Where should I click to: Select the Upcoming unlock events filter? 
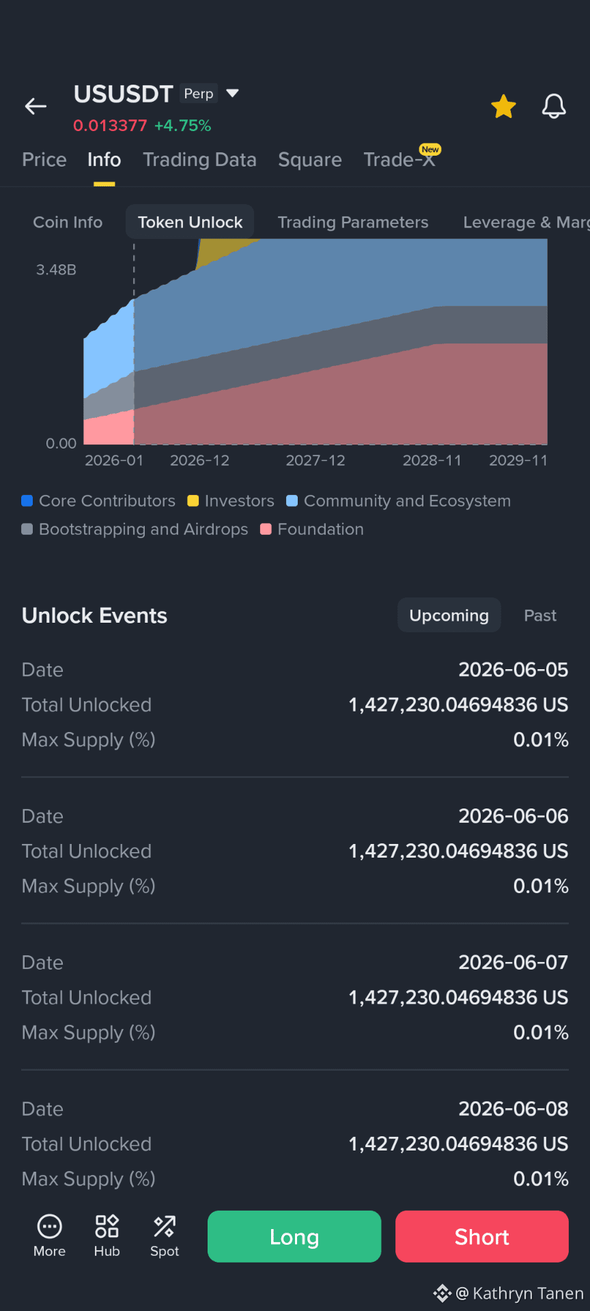(449, 616)
